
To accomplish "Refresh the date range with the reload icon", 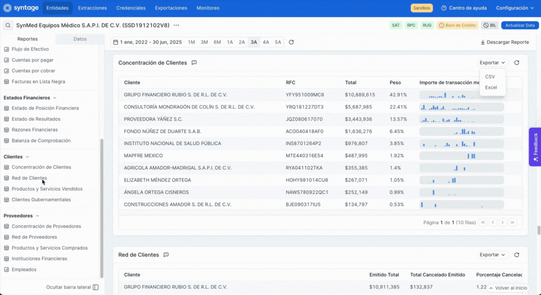I will [x=291, y=42].
